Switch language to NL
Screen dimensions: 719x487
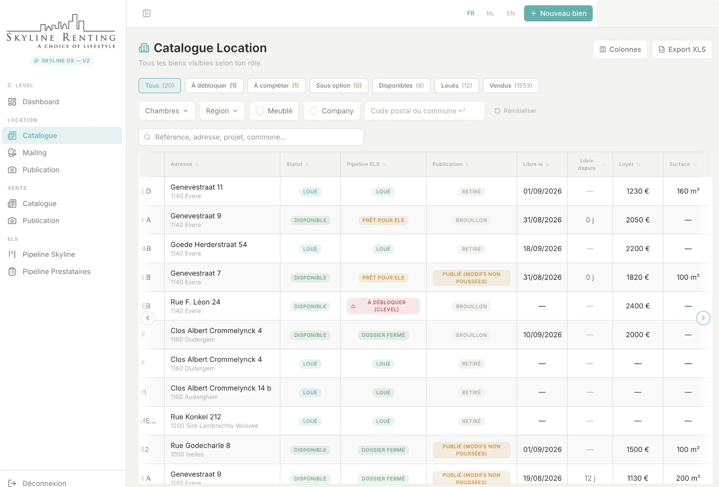[490, 13]
